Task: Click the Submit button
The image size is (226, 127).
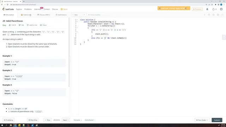Action: (x=217, y=120)
